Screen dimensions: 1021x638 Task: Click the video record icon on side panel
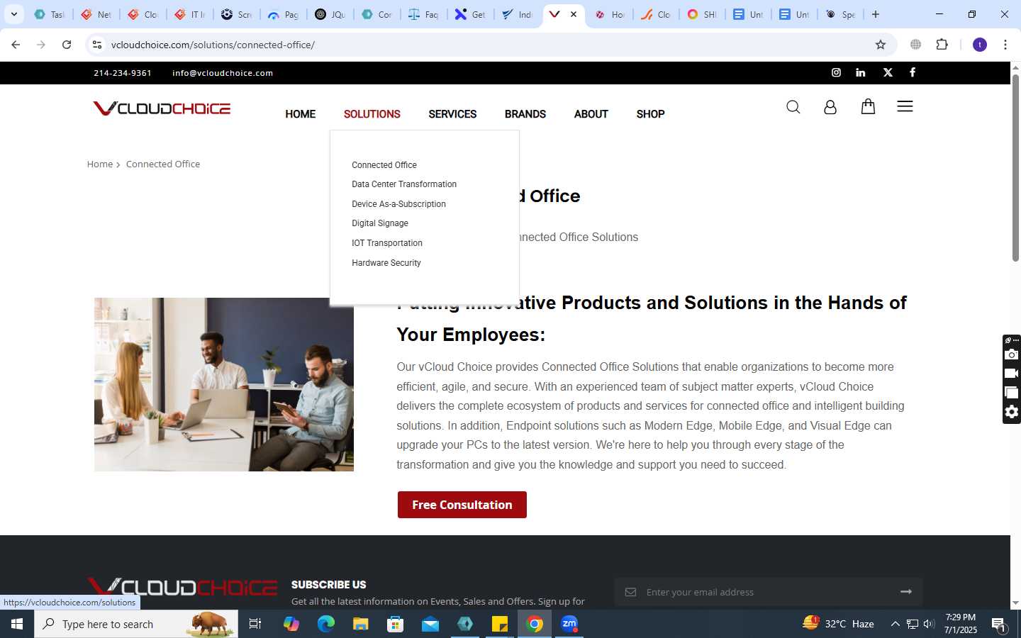click(x=1012, y=374)
